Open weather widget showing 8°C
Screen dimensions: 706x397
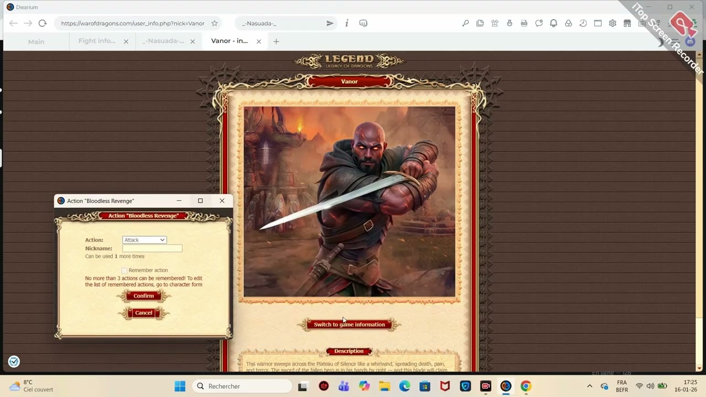pos(31,386)
